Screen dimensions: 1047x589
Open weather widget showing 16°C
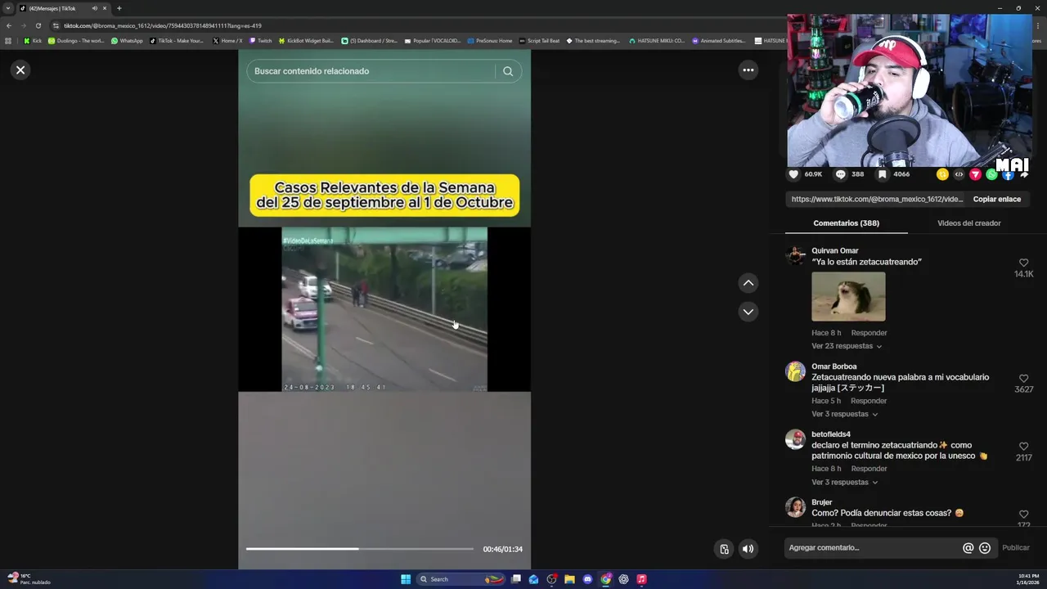28,579
